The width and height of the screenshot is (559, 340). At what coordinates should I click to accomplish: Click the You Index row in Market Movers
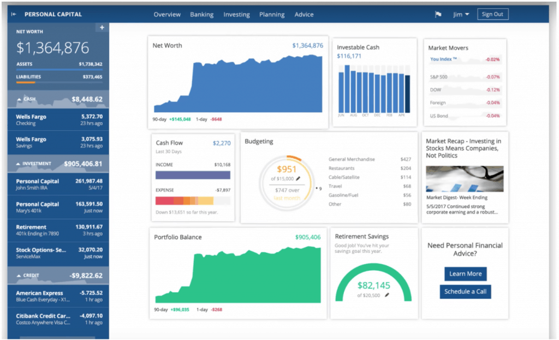(x=465, y=59)
